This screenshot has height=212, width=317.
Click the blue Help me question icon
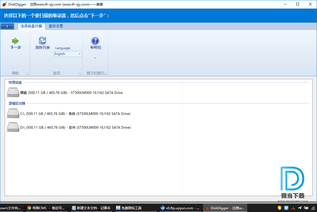[95, 41]
